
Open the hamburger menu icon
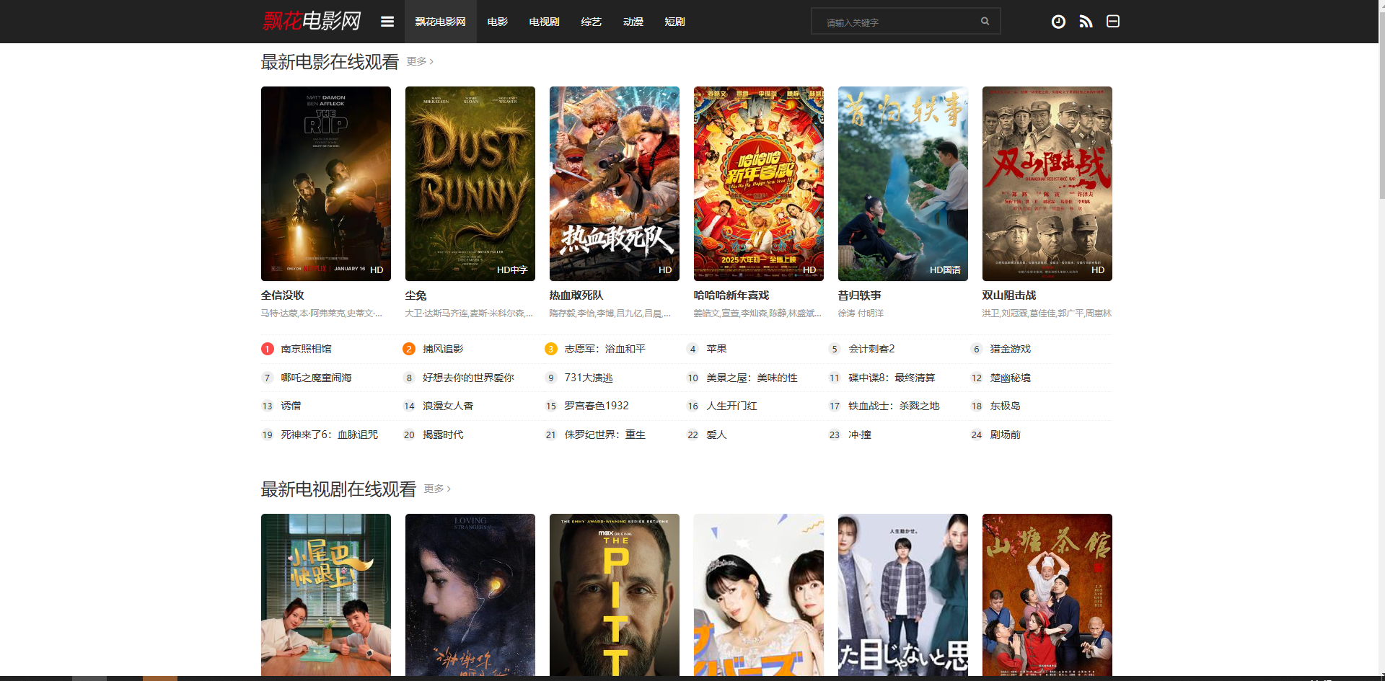coord(387,22)
